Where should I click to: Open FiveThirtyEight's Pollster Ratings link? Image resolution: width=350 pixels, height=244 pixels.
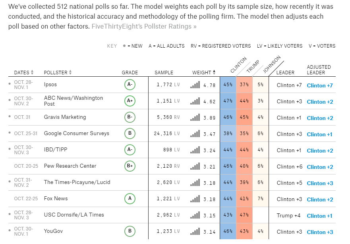(x=144, y=26)
